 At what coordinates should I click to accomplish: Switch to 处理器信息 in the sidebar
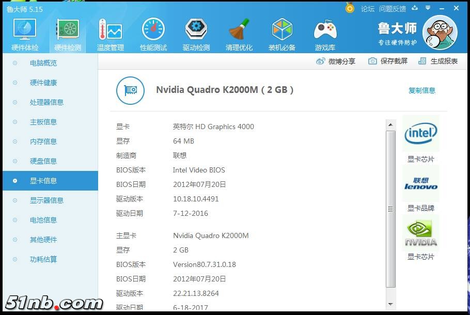click(46, 102)
